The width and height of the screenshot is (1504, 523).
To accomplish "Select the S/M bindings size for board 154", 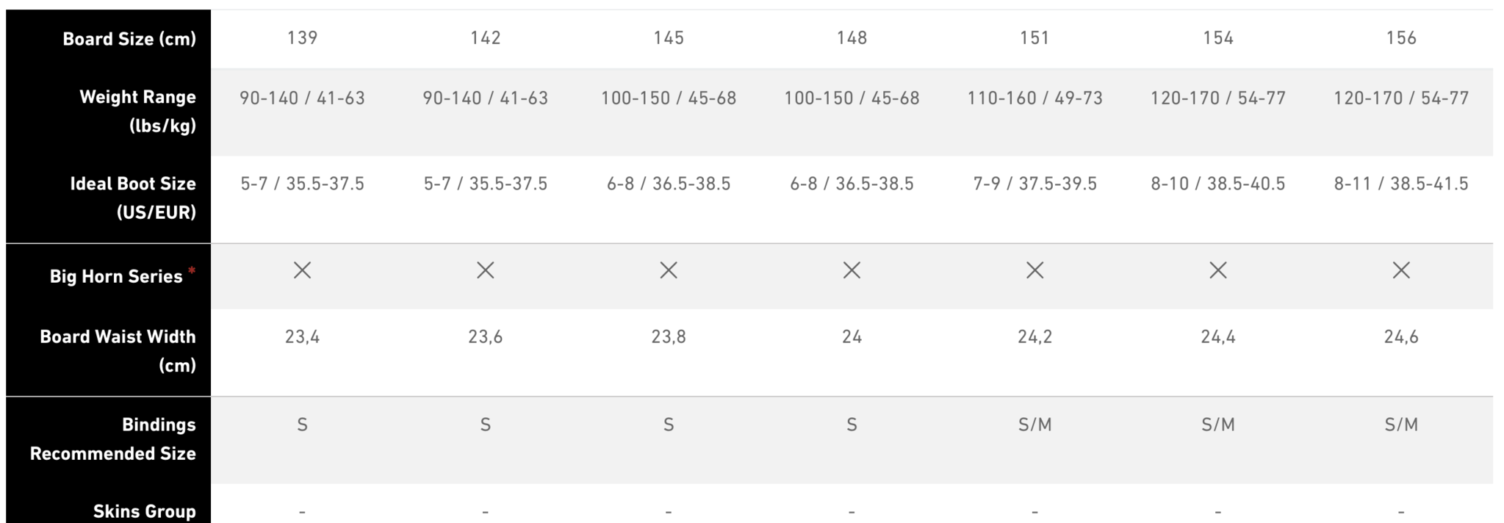I will (1218, 425).
